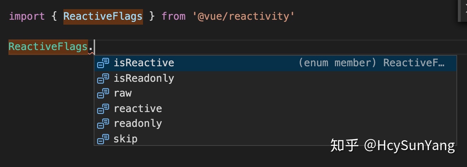Image resolution: width=467 pixels, height=167 pixels.
Task: Click the squiggly error mark under the dot
Action: click(91, 53)
